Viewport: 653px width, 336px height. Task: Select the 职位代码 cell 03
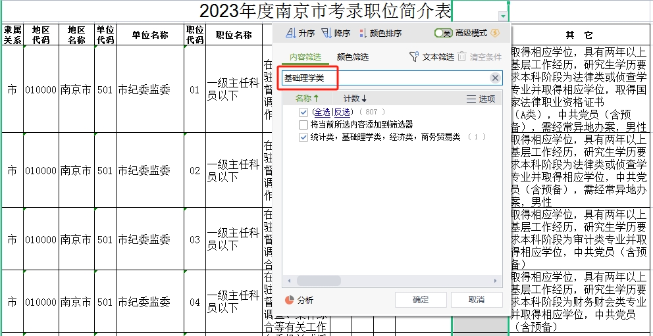(194, 239)
